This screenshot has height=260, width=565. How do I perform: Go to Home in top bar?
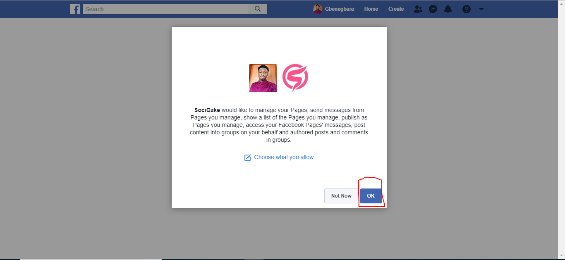pos(371,9)
